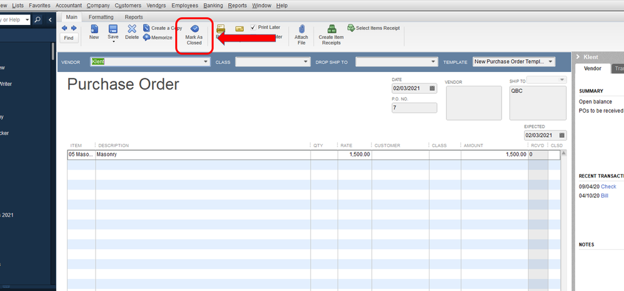The height and width of the screenshot is (291, 624).
Task: Open the calendar next to the Date field
Action: tap(432, 88)
